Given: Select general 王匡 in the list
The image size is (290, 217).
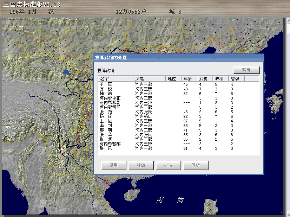Looking at the screenshot, I should coord(106,84).
